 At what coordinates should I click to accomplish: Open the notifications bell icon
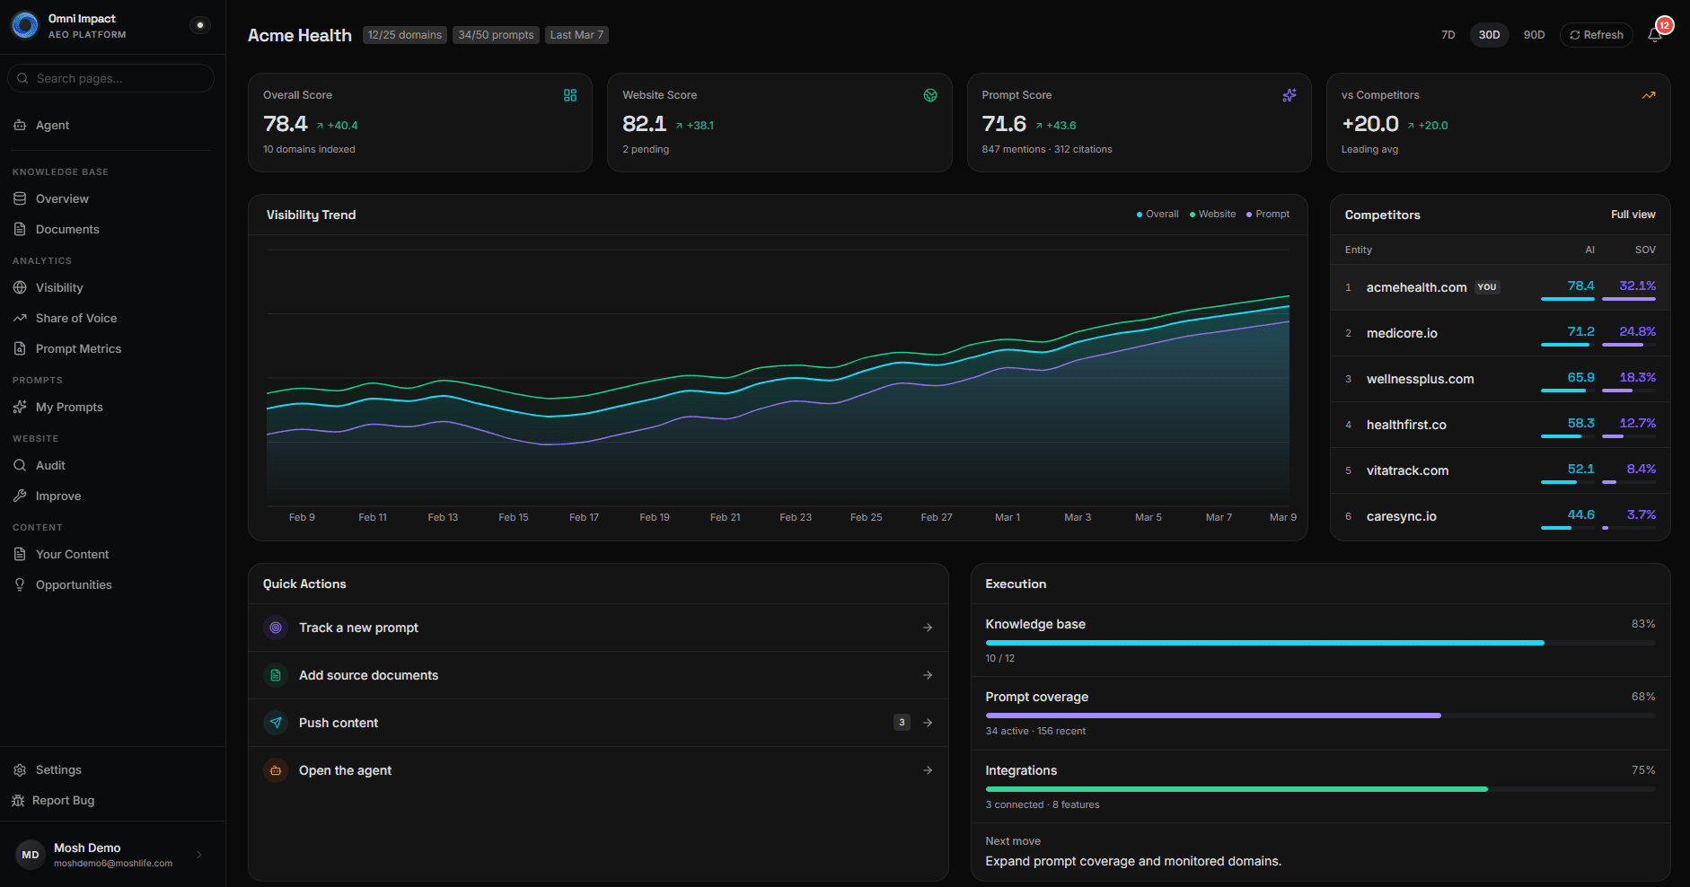coord(1655,35)
